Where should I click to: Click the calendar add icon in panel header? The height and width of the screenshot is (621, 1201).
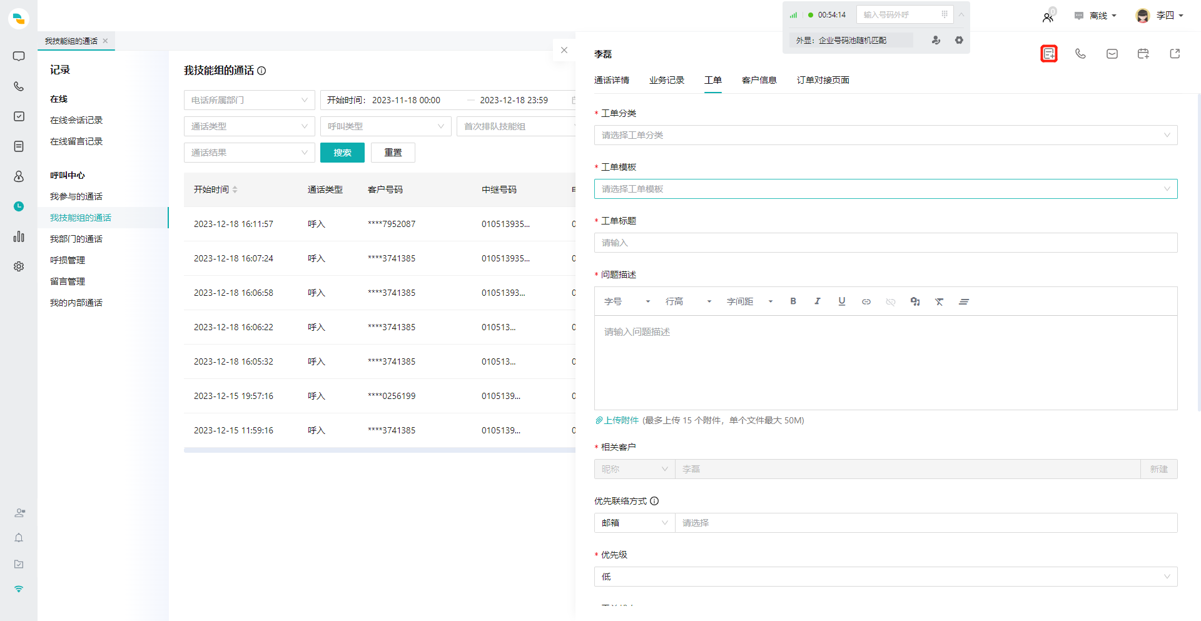pos(1143,54)
